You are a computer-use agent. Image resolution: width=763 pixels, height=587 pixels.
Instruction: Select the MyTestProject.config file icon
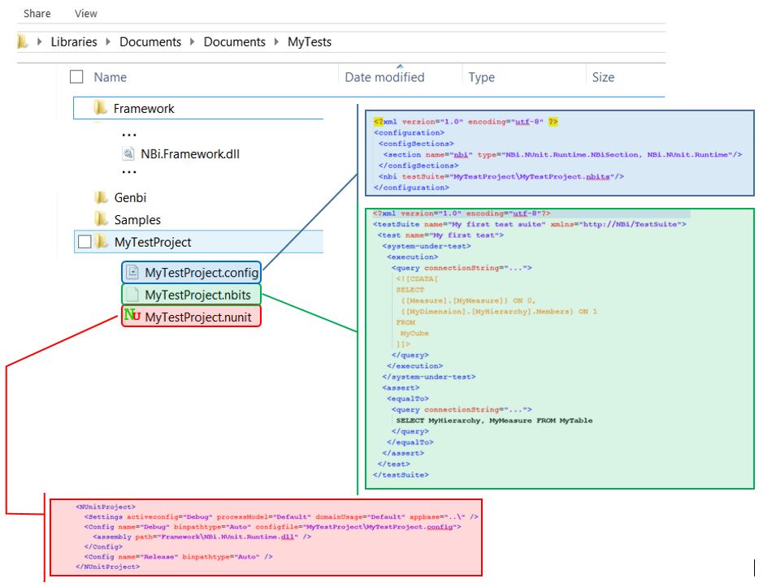pos(133,272)
